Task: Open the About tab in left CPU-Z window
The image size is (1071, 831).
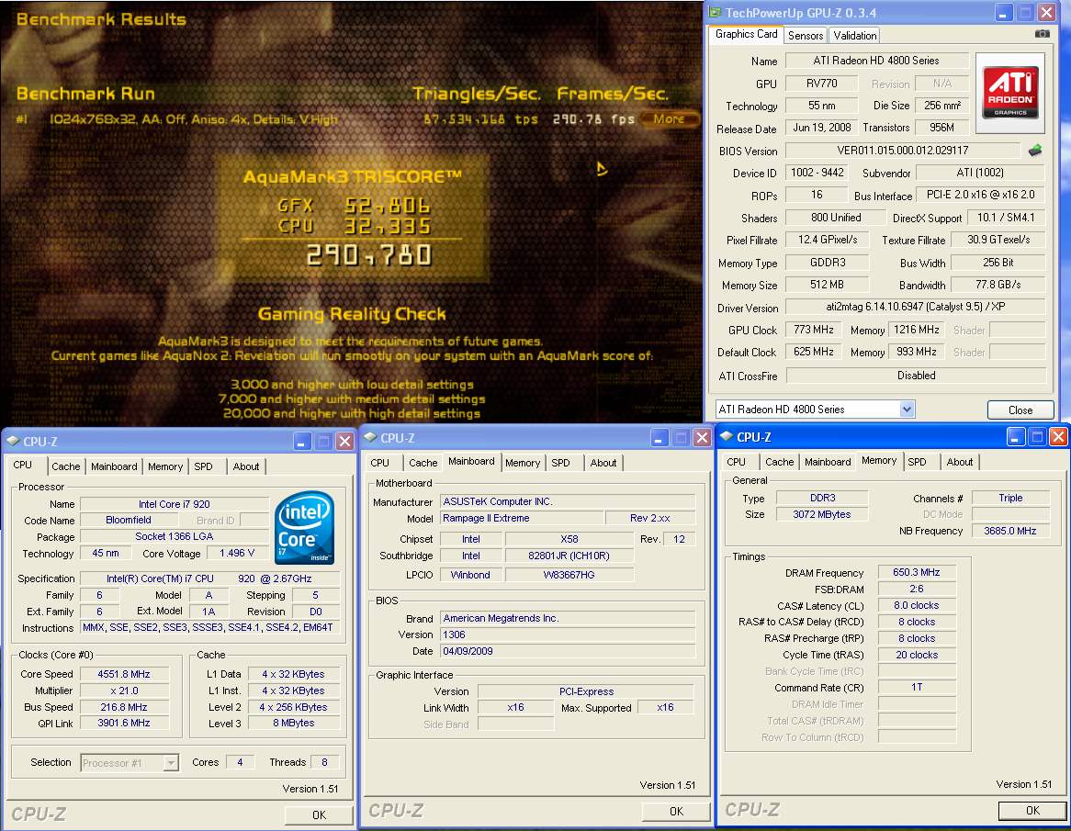Action: (246, 466)
